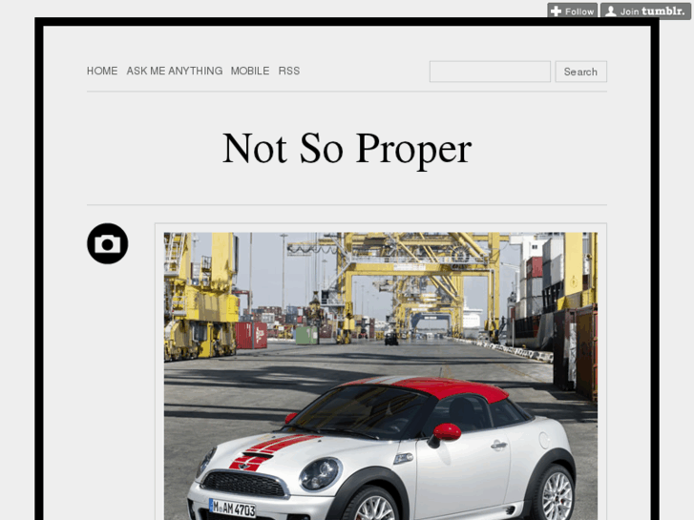This screenshot has height=520, width=694.
Task: Open the RSS feed link
Action: (x=289, y=71)
